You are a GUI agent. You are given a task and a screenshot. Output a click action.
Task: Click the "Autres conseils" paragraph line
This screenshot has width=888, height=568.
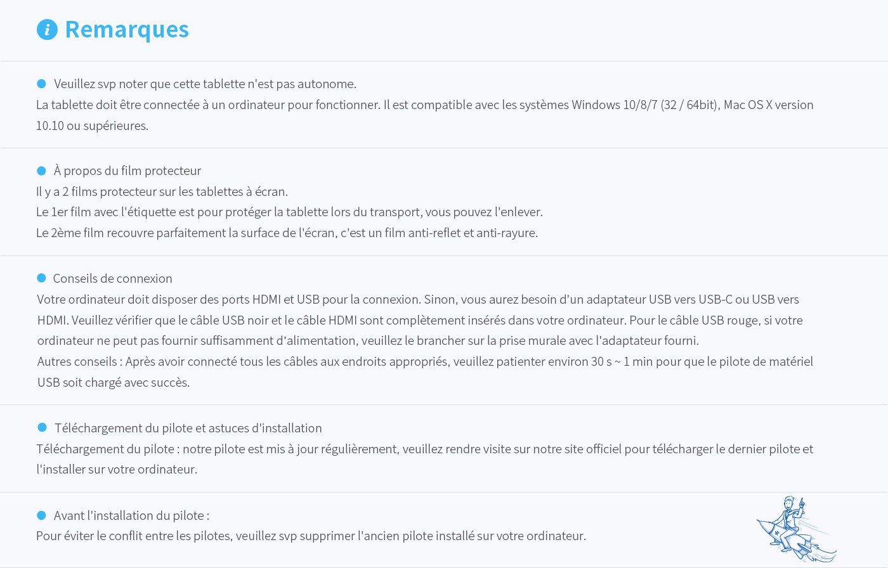point(425,361)
